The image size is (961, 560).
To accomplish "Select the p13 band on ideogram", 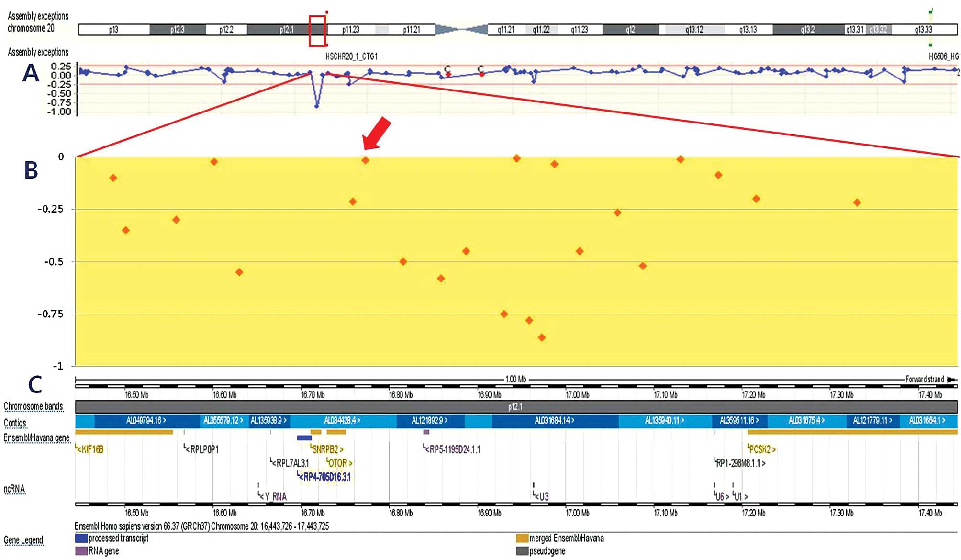I will [113, 30].
